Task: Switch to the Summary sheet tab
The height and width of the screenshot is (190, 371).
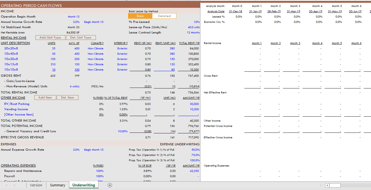Action: [58, 185]
